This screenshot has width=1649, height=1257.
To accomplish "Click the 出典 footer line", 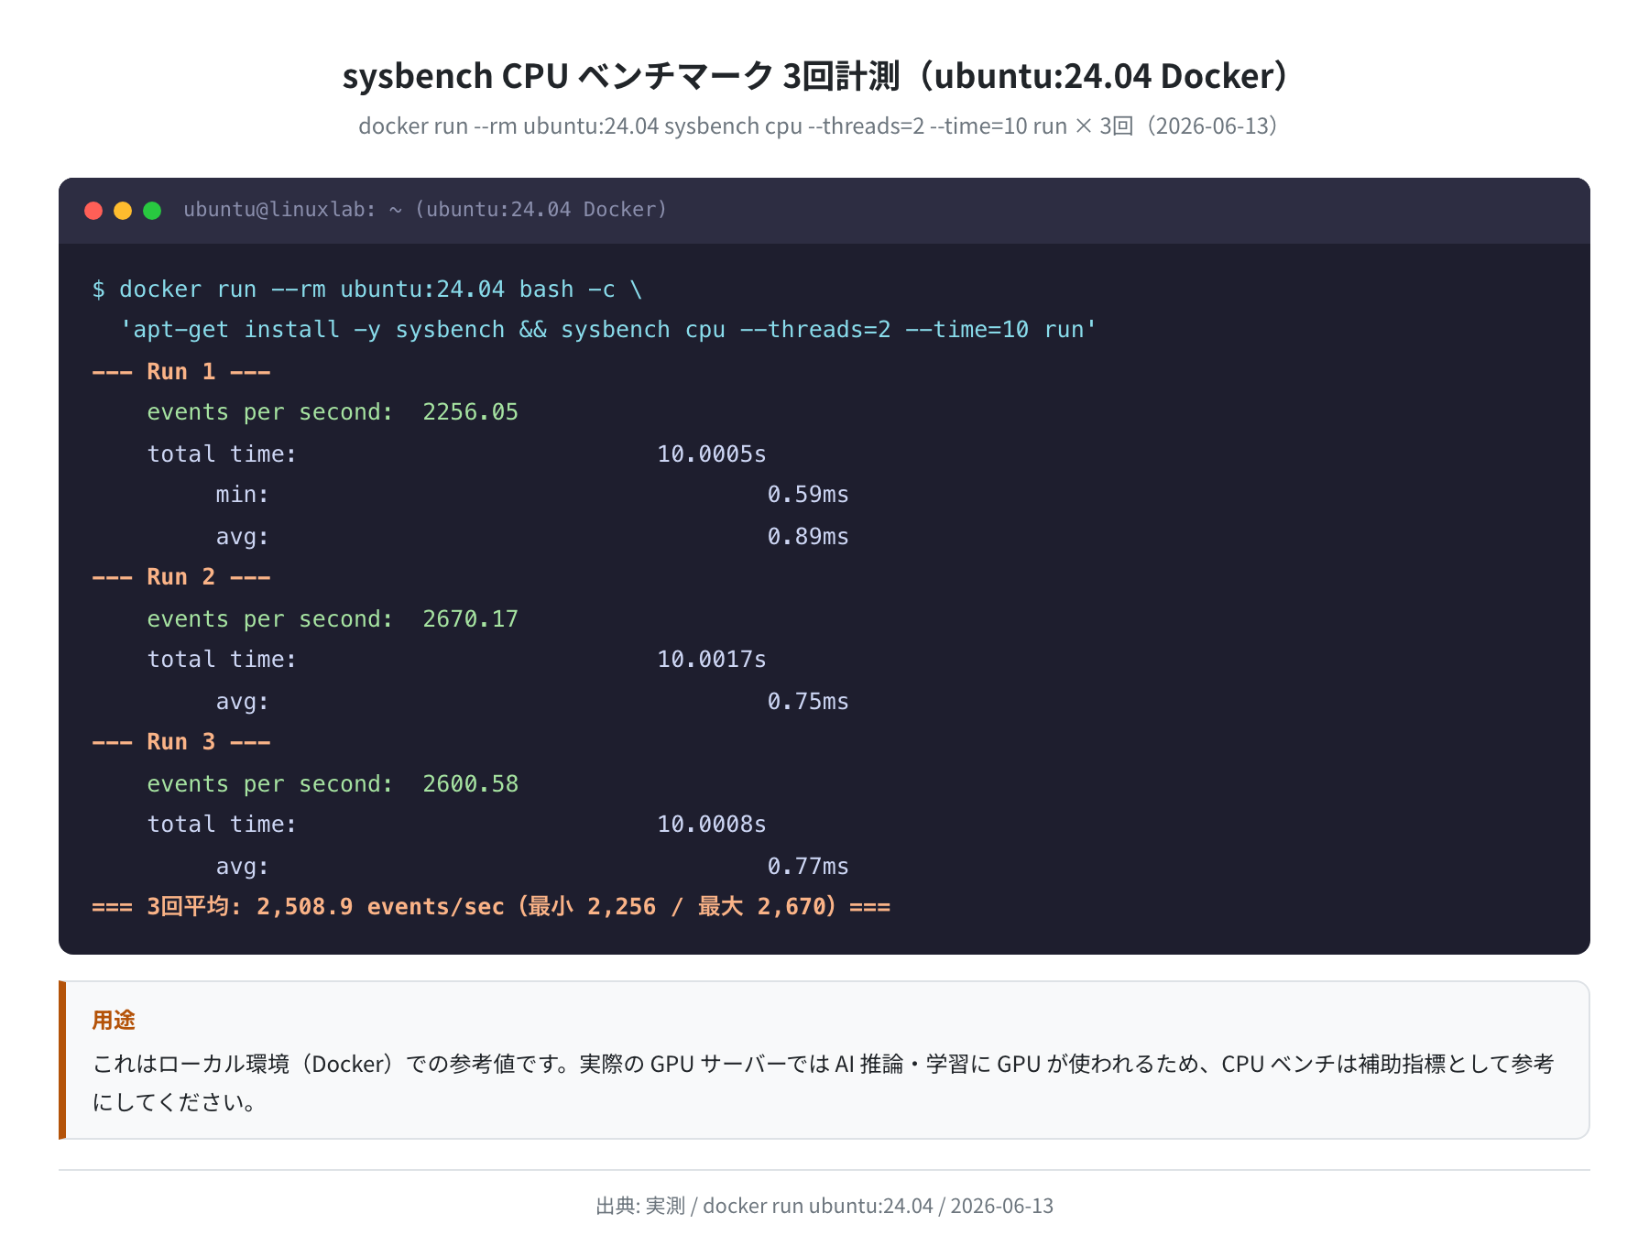I will (x=824, y=1206).
